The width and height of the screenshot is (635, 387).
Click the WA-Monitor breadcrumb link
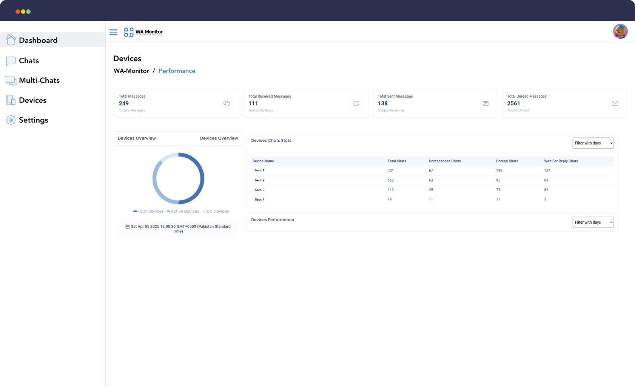pos(131,71)
